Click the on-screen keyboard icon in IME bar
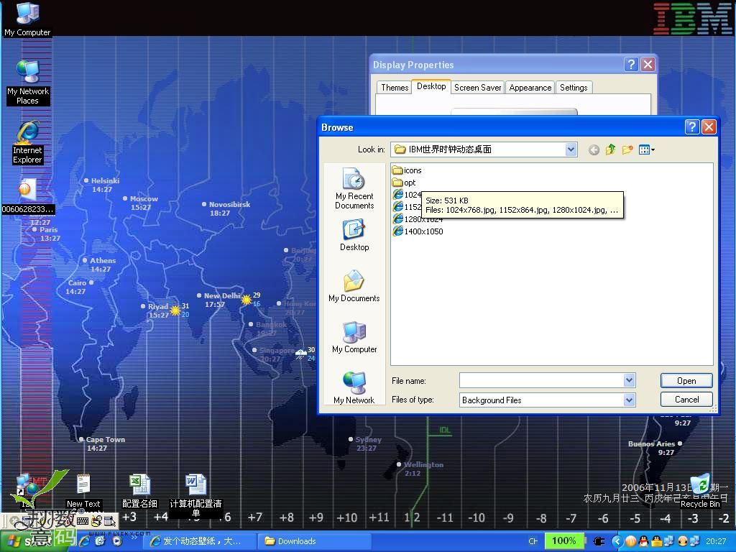 coord(82,520)
